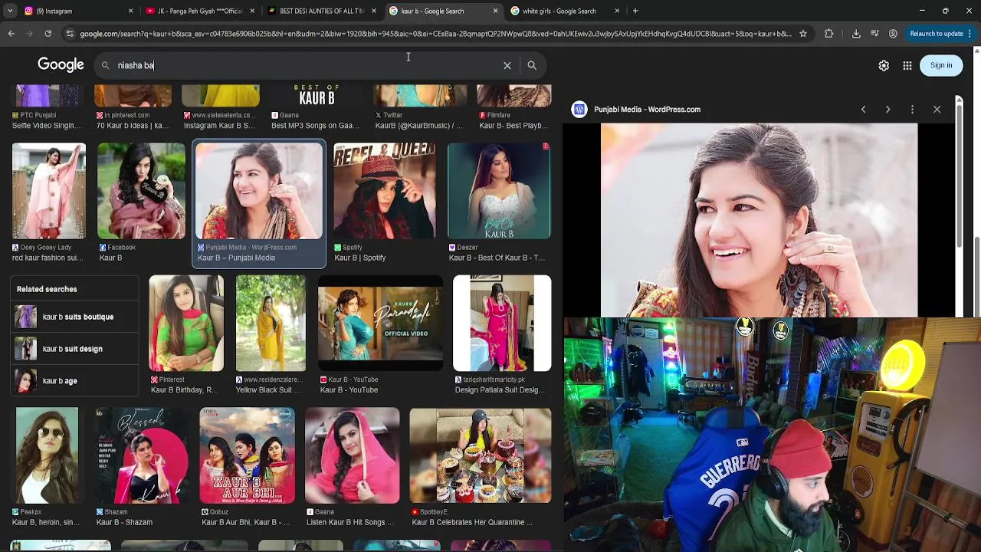Click the Sign in button
981x552 pixels.
tap(941, 65)
